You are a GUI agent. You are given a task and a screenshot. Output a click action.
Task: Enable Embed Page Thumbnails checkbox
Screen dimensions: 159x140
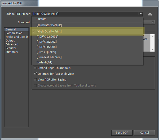click(x=36, y=68)
